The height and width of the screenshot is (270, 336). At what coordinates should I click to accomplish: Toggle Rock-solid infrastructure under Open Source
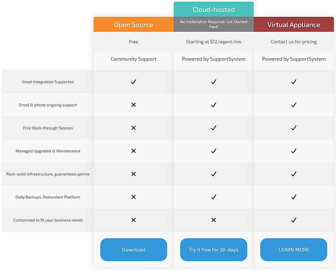point(133,174)
